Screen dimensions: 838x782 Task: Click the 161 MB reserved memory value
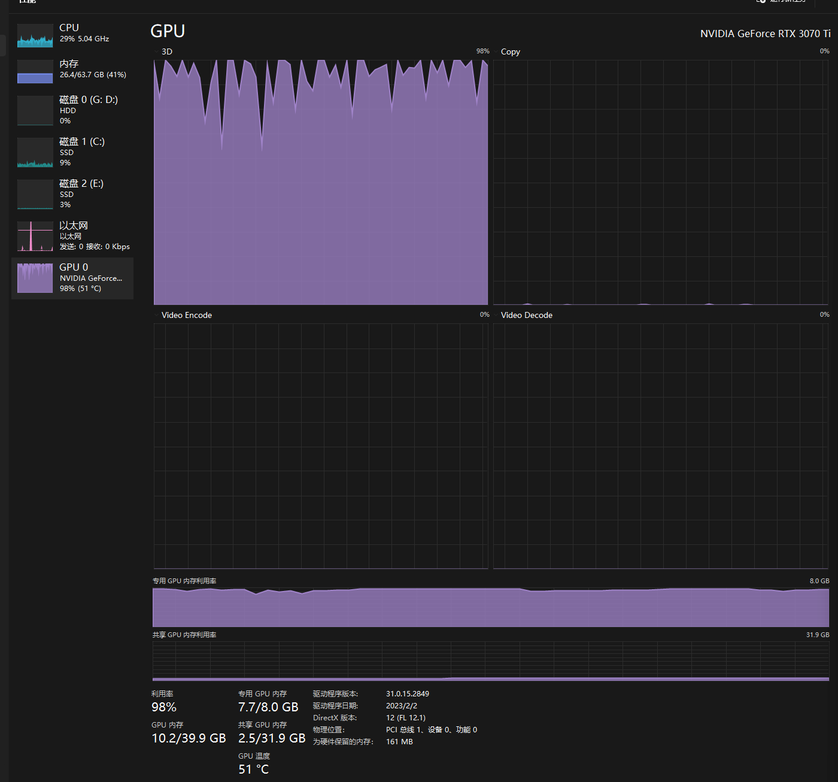399,742
